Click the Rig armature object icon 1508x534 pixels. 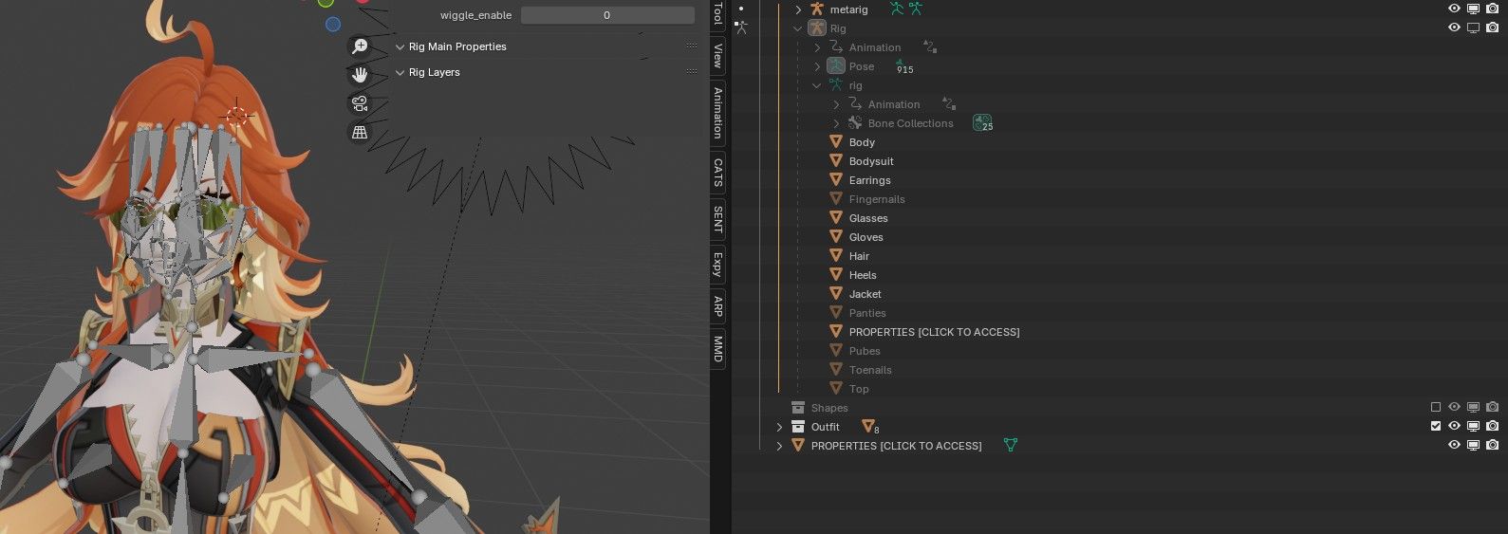pos(817,28)
